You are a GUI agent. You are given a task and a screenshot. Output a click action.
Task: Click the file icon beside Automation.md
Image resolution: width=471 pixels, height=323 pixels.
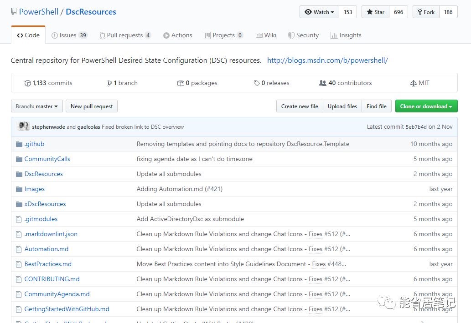pos(19,249)
